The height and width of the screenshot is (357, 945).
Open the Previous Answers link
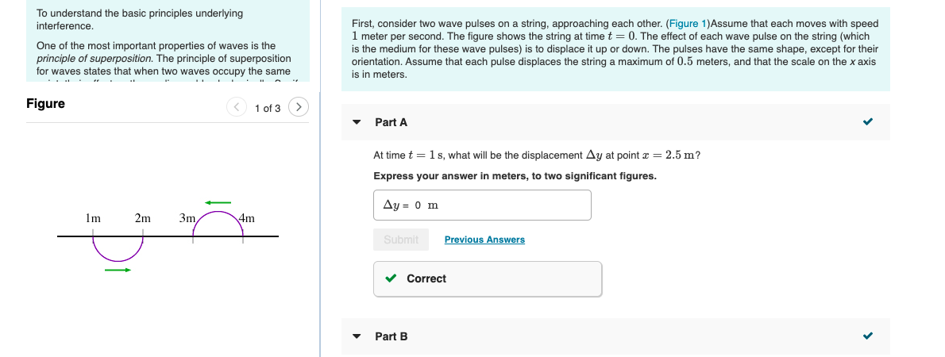coord(484,240)
